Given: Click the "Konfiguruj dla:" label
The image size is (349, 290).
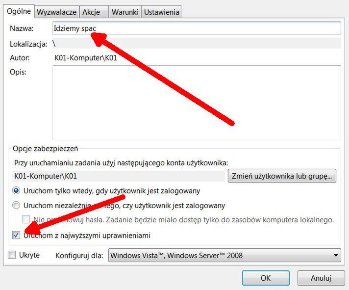Looking at the screenshot, I should click(79, 256).
